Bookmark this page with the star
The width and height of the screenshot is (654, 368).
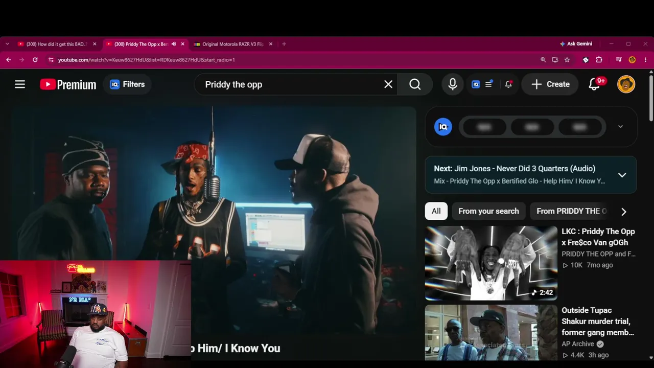[567, 60]
